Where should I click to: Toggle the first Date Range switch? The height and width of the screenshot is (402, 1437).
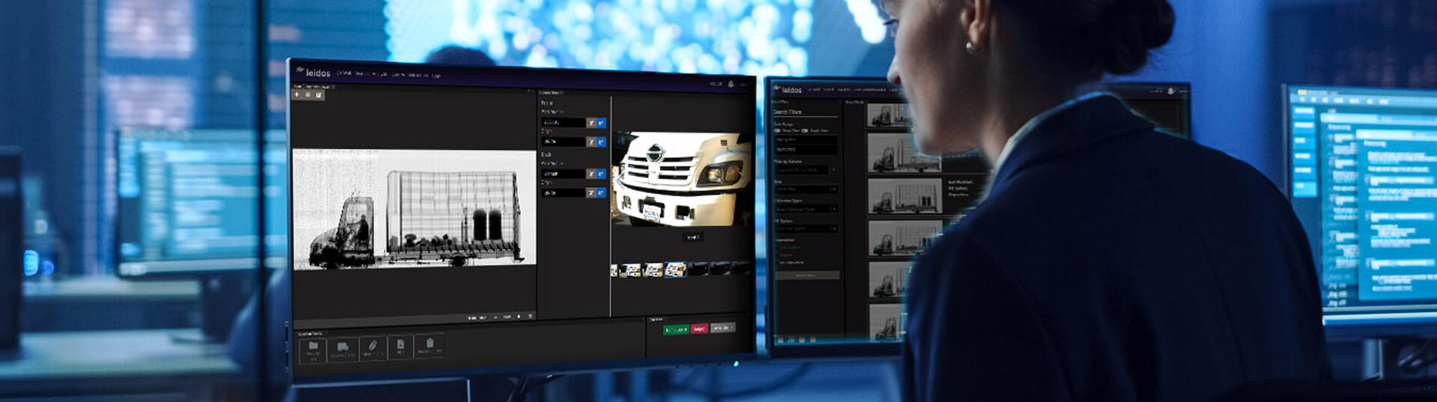click(x=778, y=131)
